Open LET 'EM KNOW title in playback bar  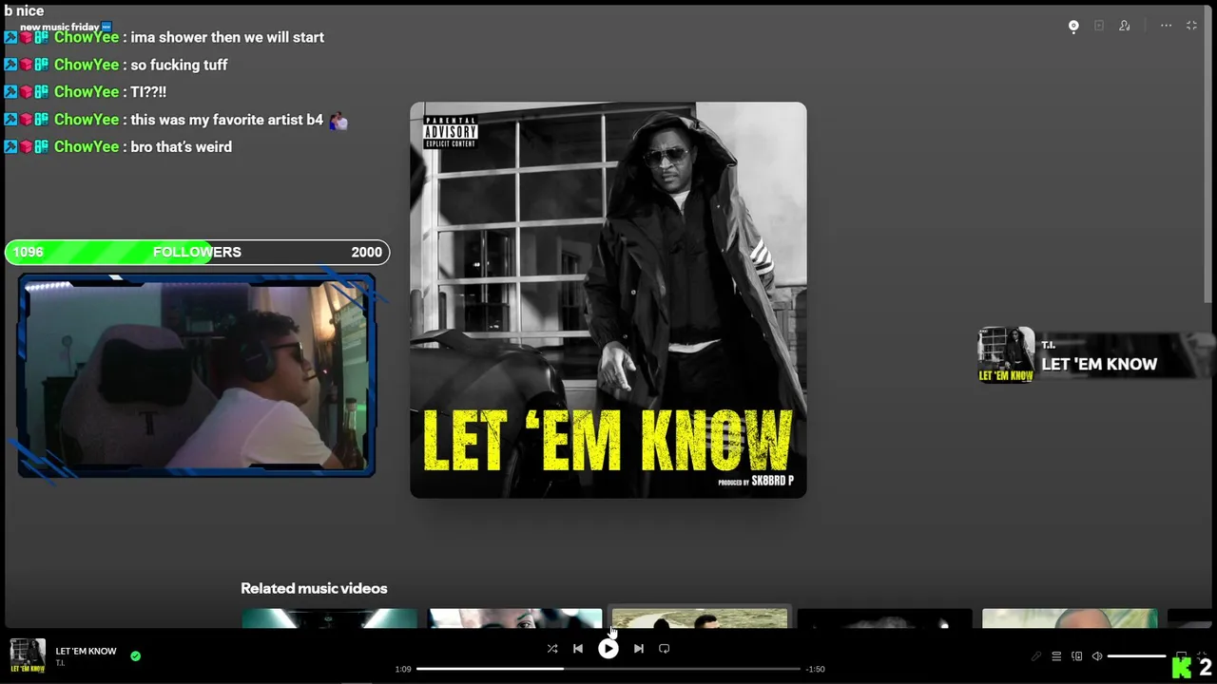click(x=86, y=651)
